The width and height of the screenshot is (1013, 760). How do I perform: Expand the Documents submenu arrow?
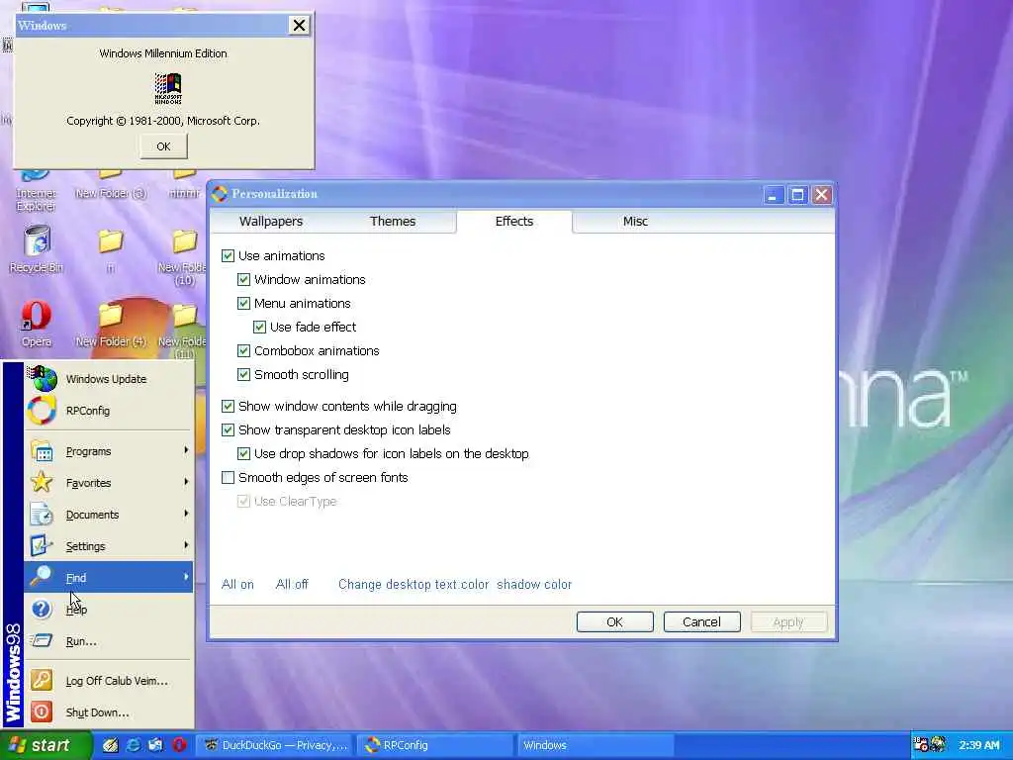186,514
